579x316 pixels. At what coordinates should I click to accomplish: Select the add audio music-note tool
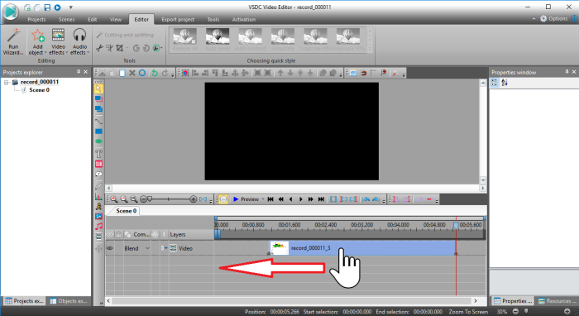[98, 227]
